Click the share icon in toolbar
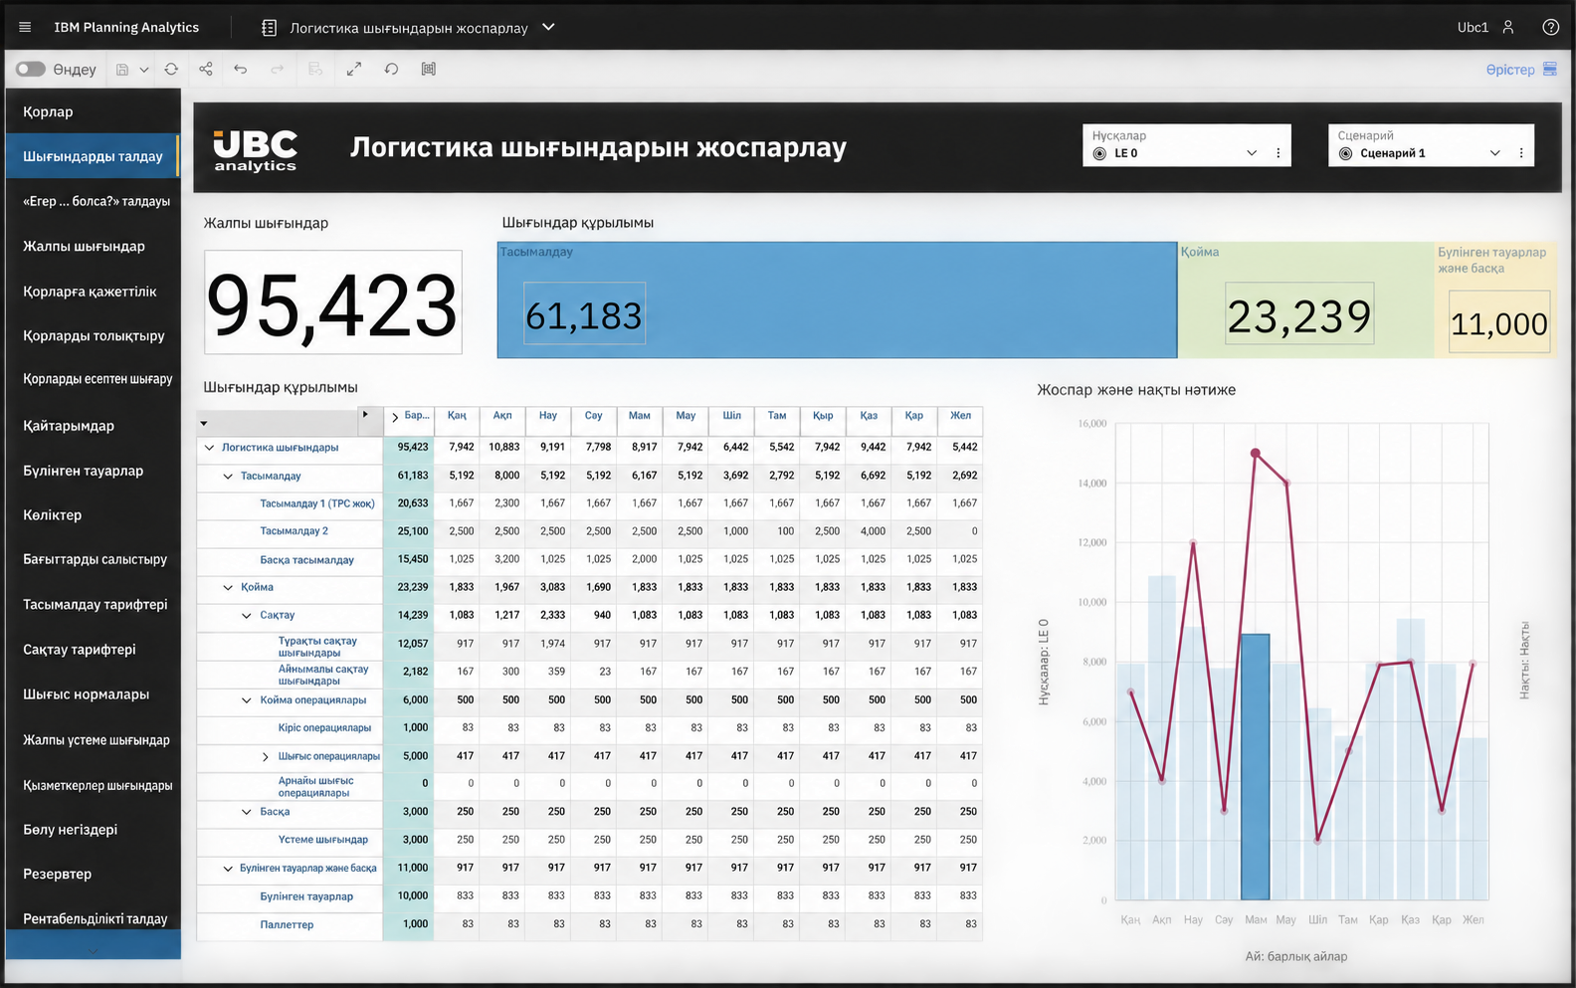The width and height of the screenshot is (1576, 988). 206,69
